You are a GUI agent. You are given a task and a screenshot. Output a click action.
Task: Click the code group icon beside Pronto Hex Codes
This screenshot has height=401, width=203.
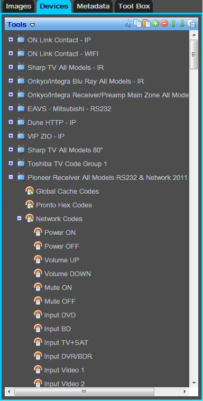tap(30, 205)
